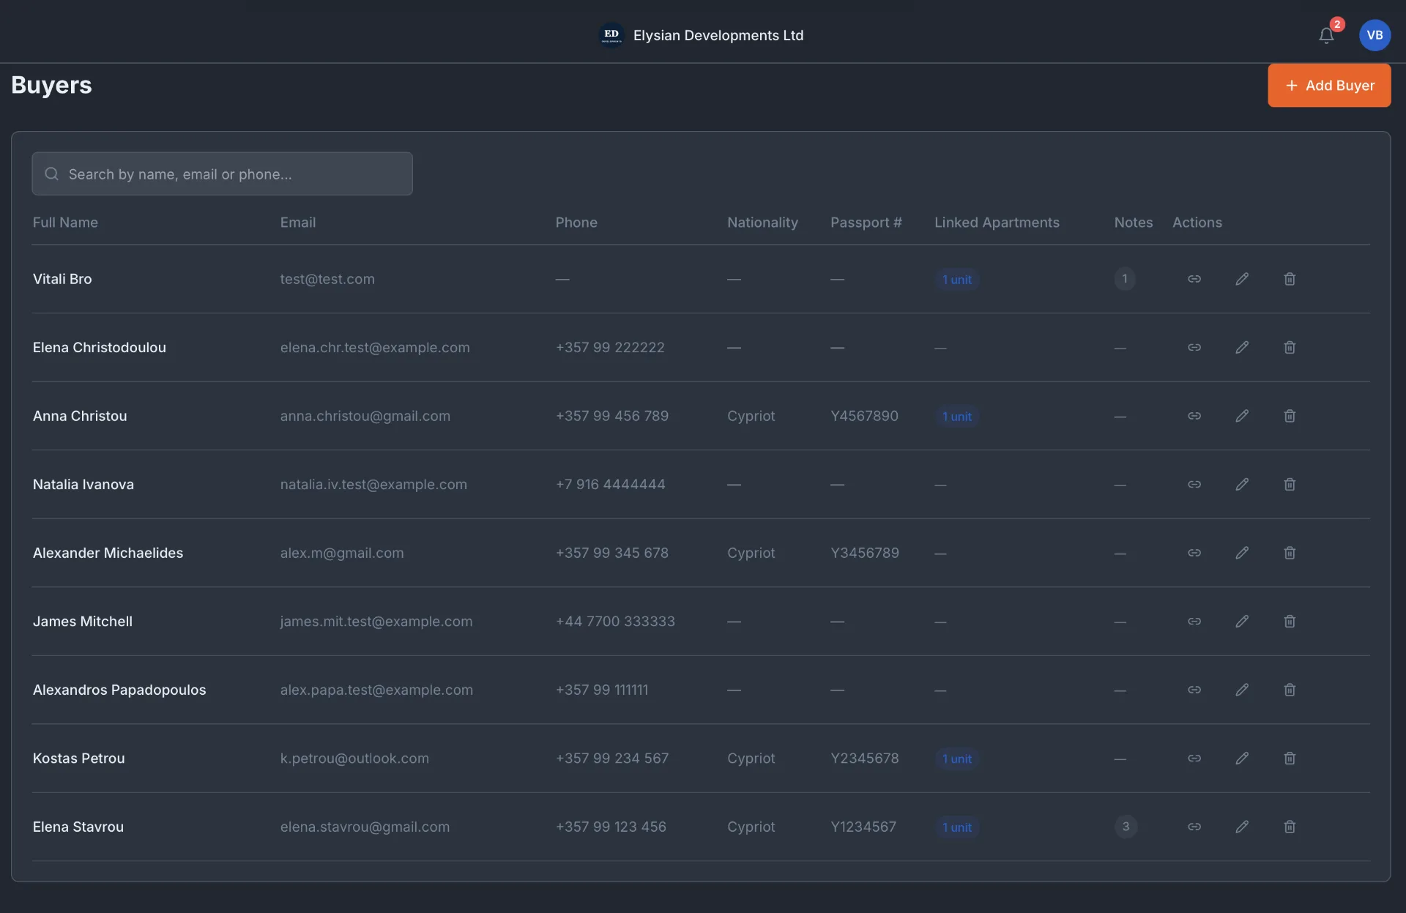This screenshot has height=913, width=1406.
Task: Open Kostas Petrou's 1 unit badge
Action: pyautogui.click(x=957, y=759)
